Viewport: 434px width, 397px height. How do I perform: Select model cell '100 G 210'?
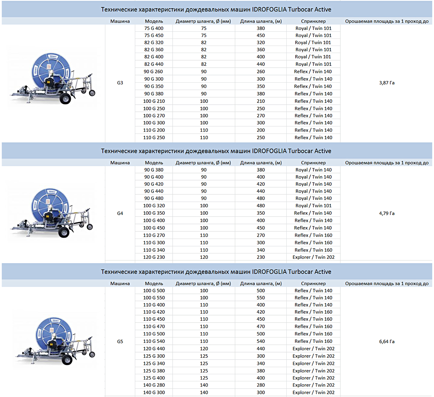pyautogui.click(x=154, y=101)
